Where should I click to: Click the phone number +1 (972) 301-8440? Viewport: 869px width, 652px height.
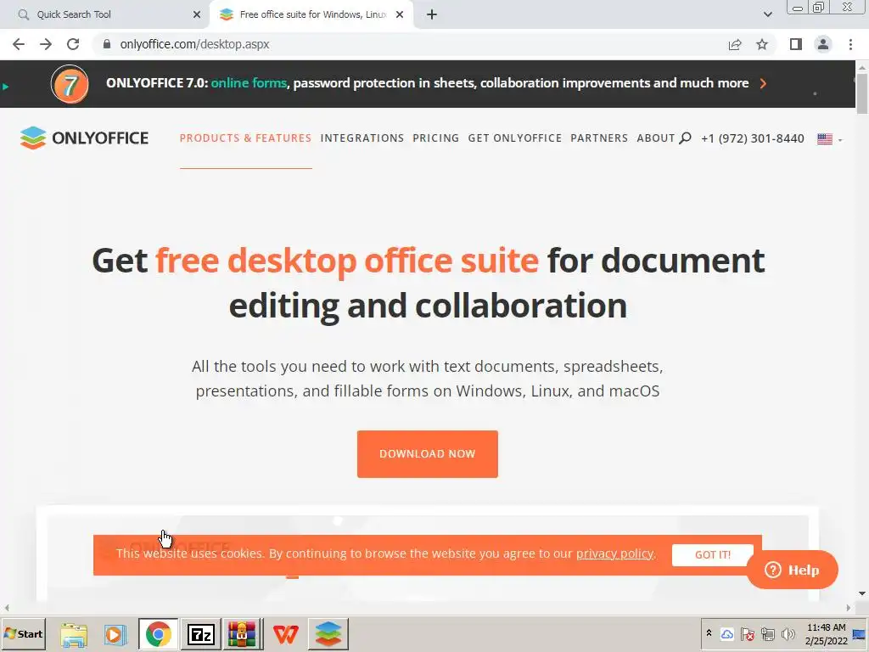(752, 138)
